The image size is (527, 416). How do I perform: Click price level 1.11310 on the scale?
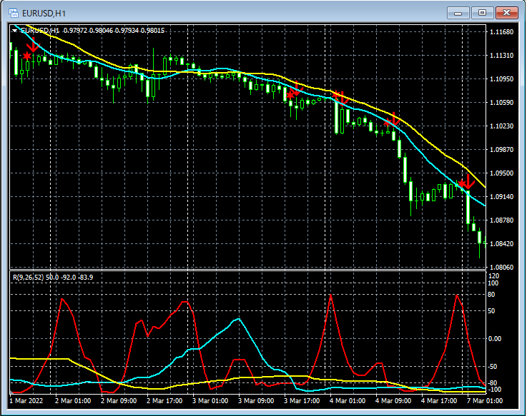[502, 56]
